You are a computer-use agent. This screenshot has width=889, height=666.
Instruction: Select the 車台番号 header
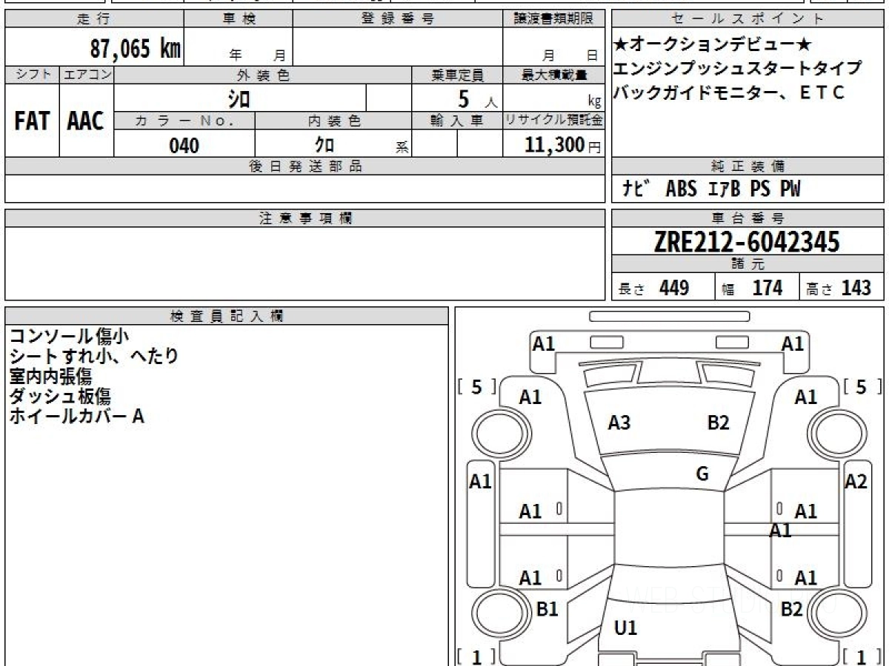click(748, 218)
